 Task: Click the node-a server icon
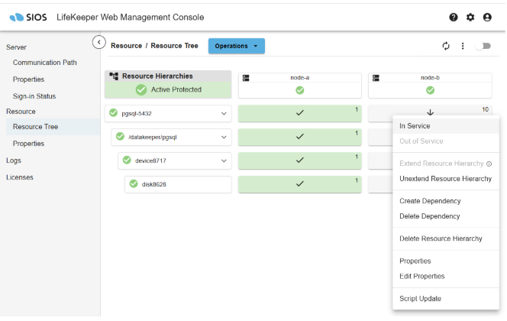247,77
